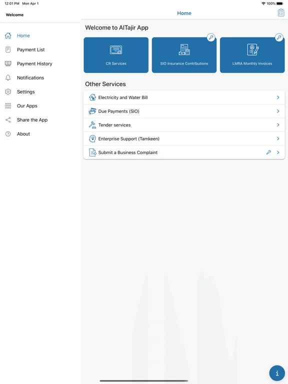The width and height of the screenshot is (288, 384).
Task: Open the LMRA Monthly Invoices tile
Action: click(x=252, y=55)
